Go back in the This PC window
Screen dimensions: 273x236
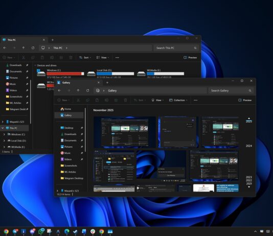tap(5, 48)
